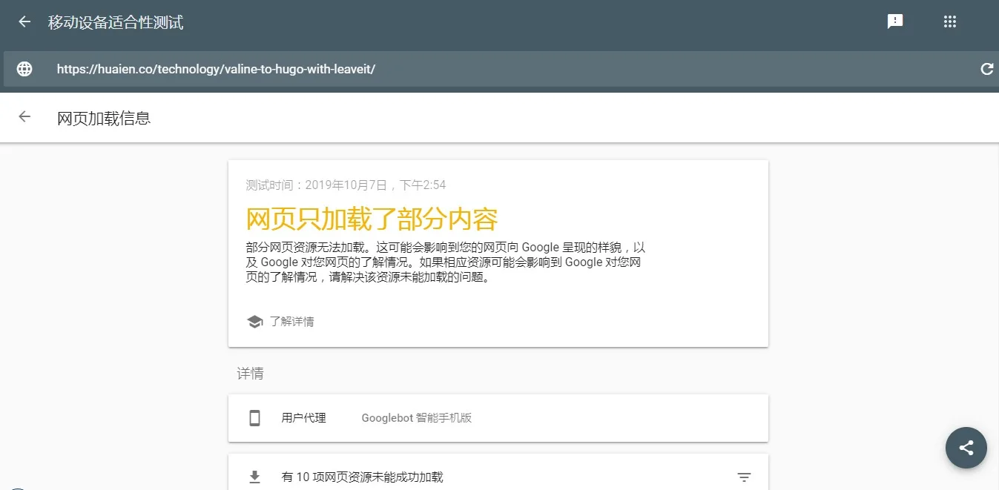Click the smartphone icon beside 用户代理
This screenshot has height=490, width=999.
(x=254, y=417)
